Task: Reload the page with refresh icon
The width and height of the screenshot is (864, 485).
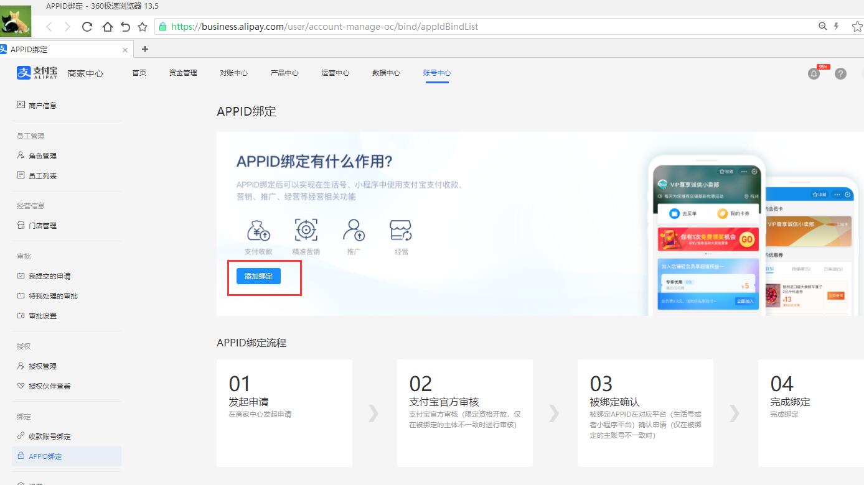Action: 87,27
